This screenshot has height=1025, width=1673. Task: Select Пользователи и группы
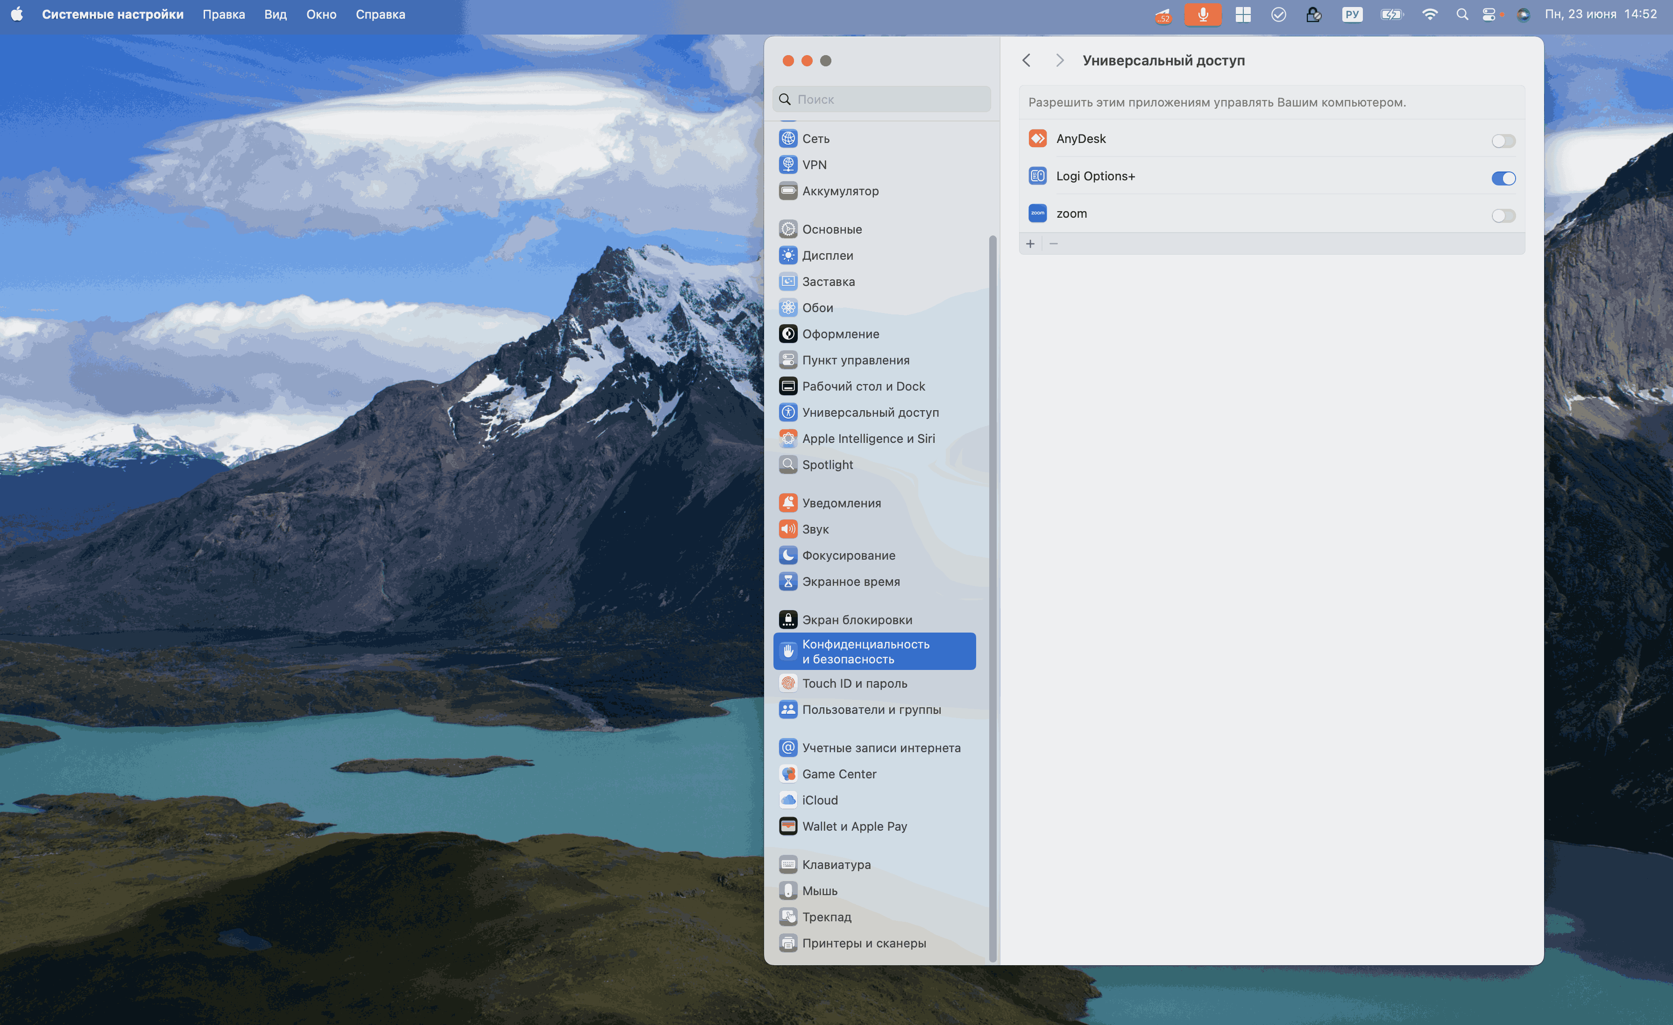pyautogui.click(x=874, y=709)
